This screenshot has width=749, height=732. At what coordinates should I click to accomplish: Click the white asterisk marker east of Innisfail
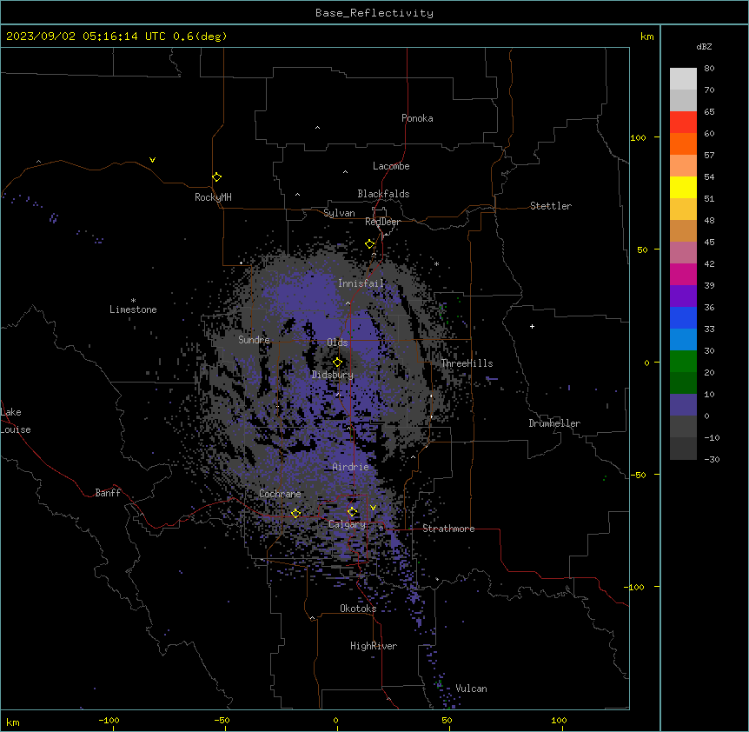(x=436, y=264)
